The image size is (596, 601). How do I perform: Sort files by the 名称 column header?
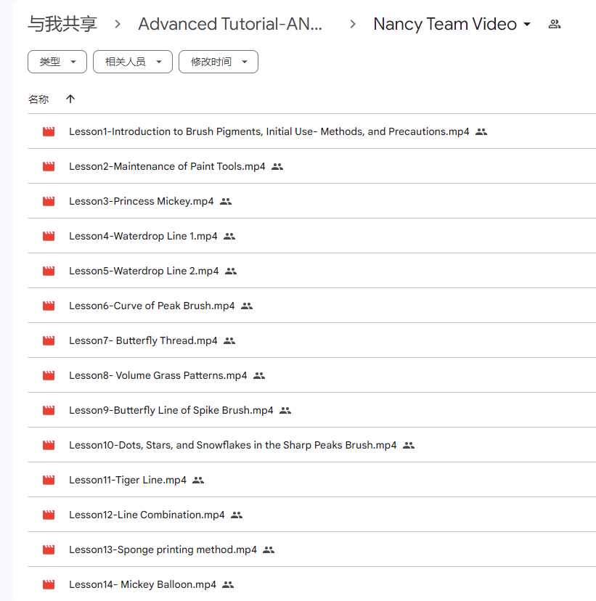[x=38, y=99]
